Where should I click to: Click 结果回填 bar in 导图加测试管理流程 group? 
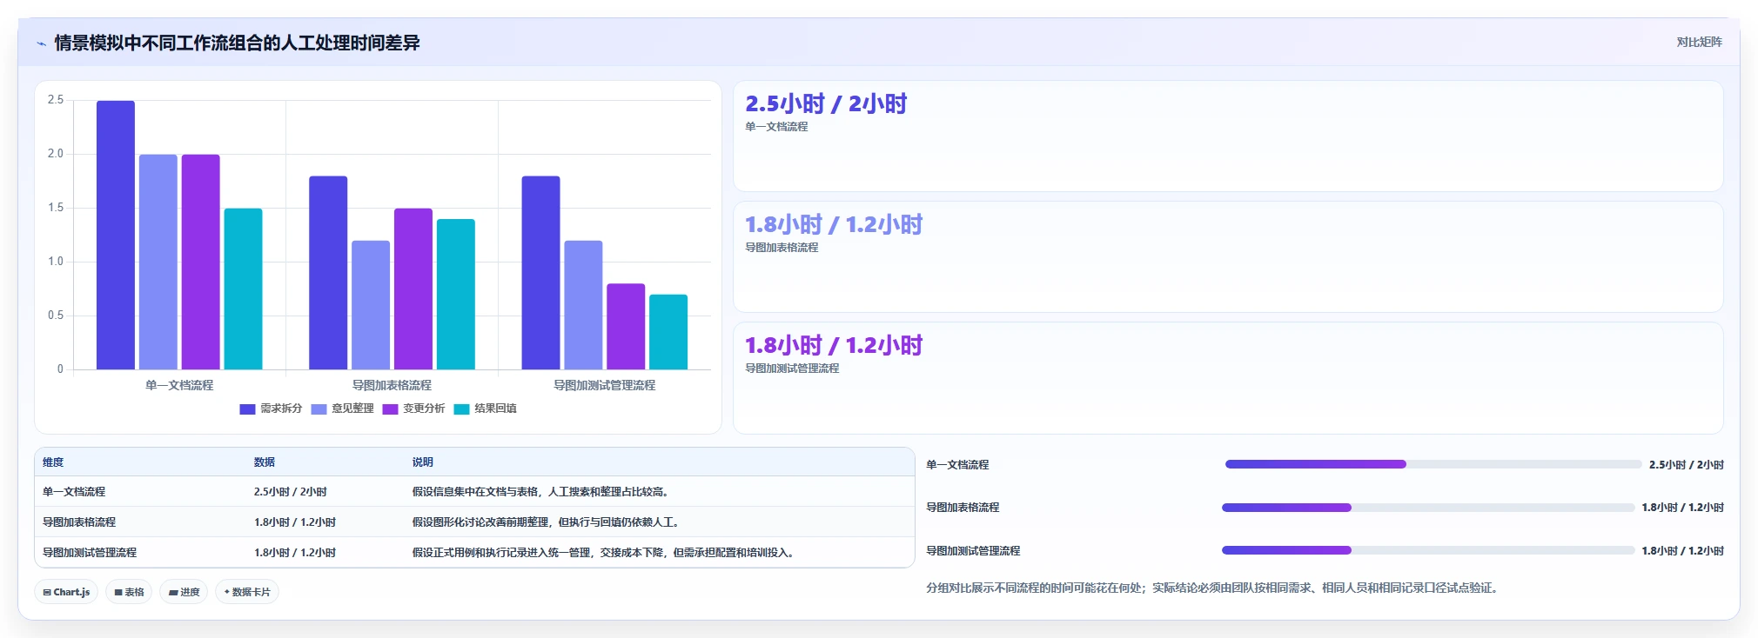click(668, 332)
